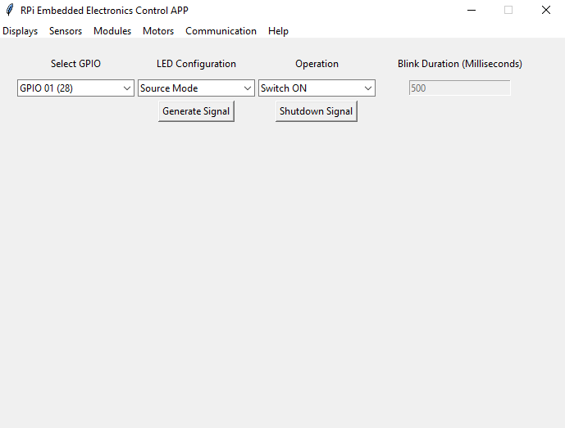Click the blink duration field showing 500
565x428 pixels.
click(459, 88)
